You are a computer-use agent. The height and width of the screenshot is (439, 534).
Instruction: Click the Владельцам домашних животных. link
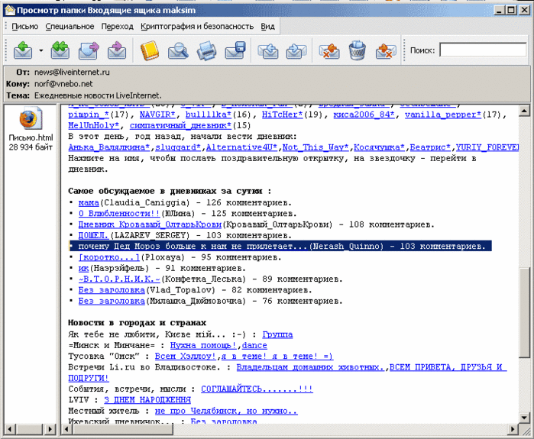click(311, 367)
